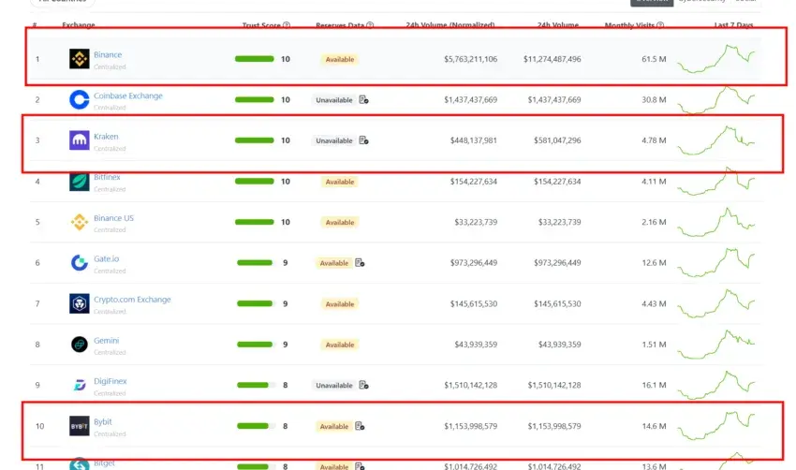This screenshot has width=796, height=470.
Task: Click the Coinbase Exchange logo icon
Action: [x=80, y=99]
